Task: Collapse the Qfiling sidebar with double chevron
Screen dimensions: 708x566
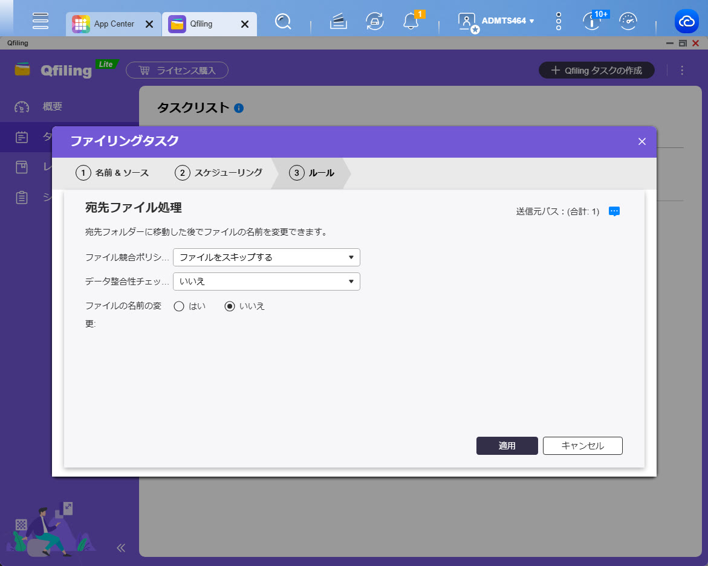Action: point(121,548)
